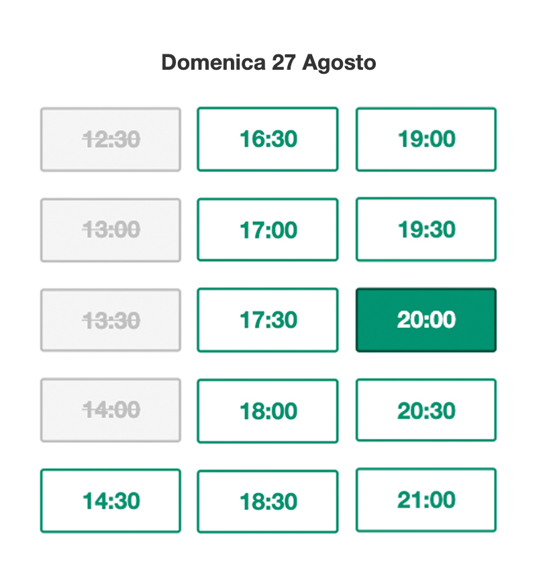Click the crossed-out 13:30 slot
The image size is (539, 583).
(x=111, y=320)
